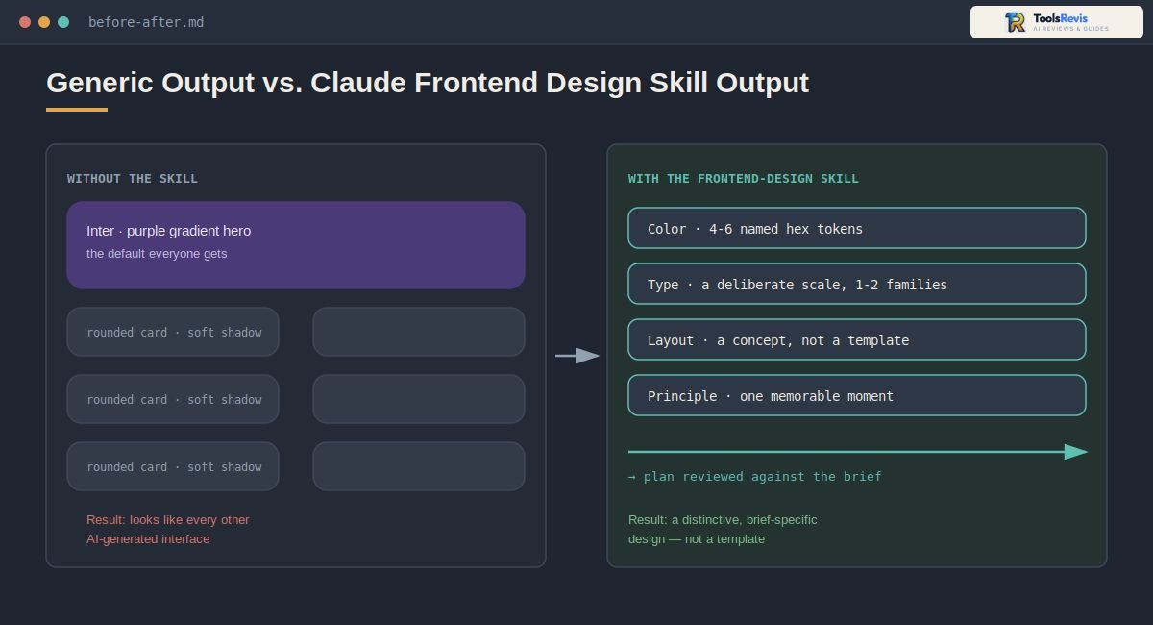Click the red 'Result: looks like every other' text
The width and height of the screenshot is (1153, 625).
click(168, 520)
